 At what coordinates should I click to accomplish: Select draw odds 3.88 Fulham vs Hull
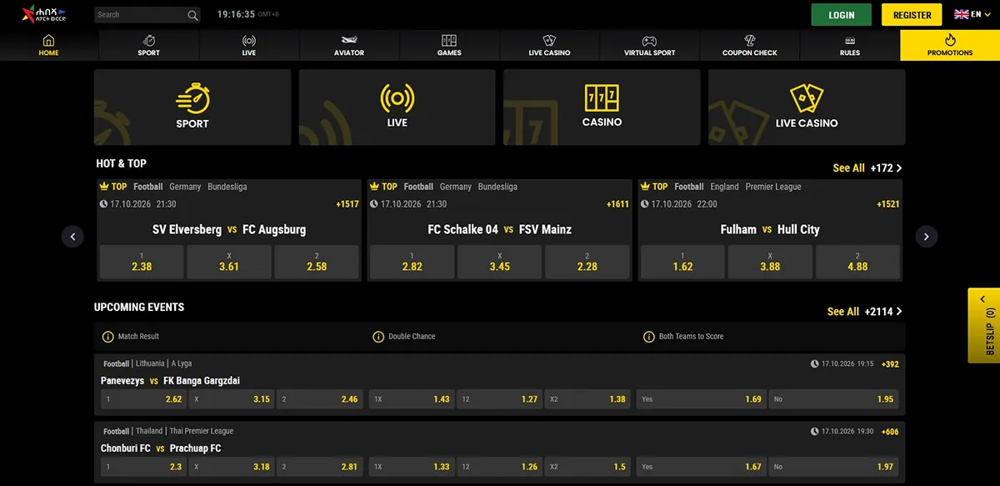pyautogui.click(x=770, y=262)
